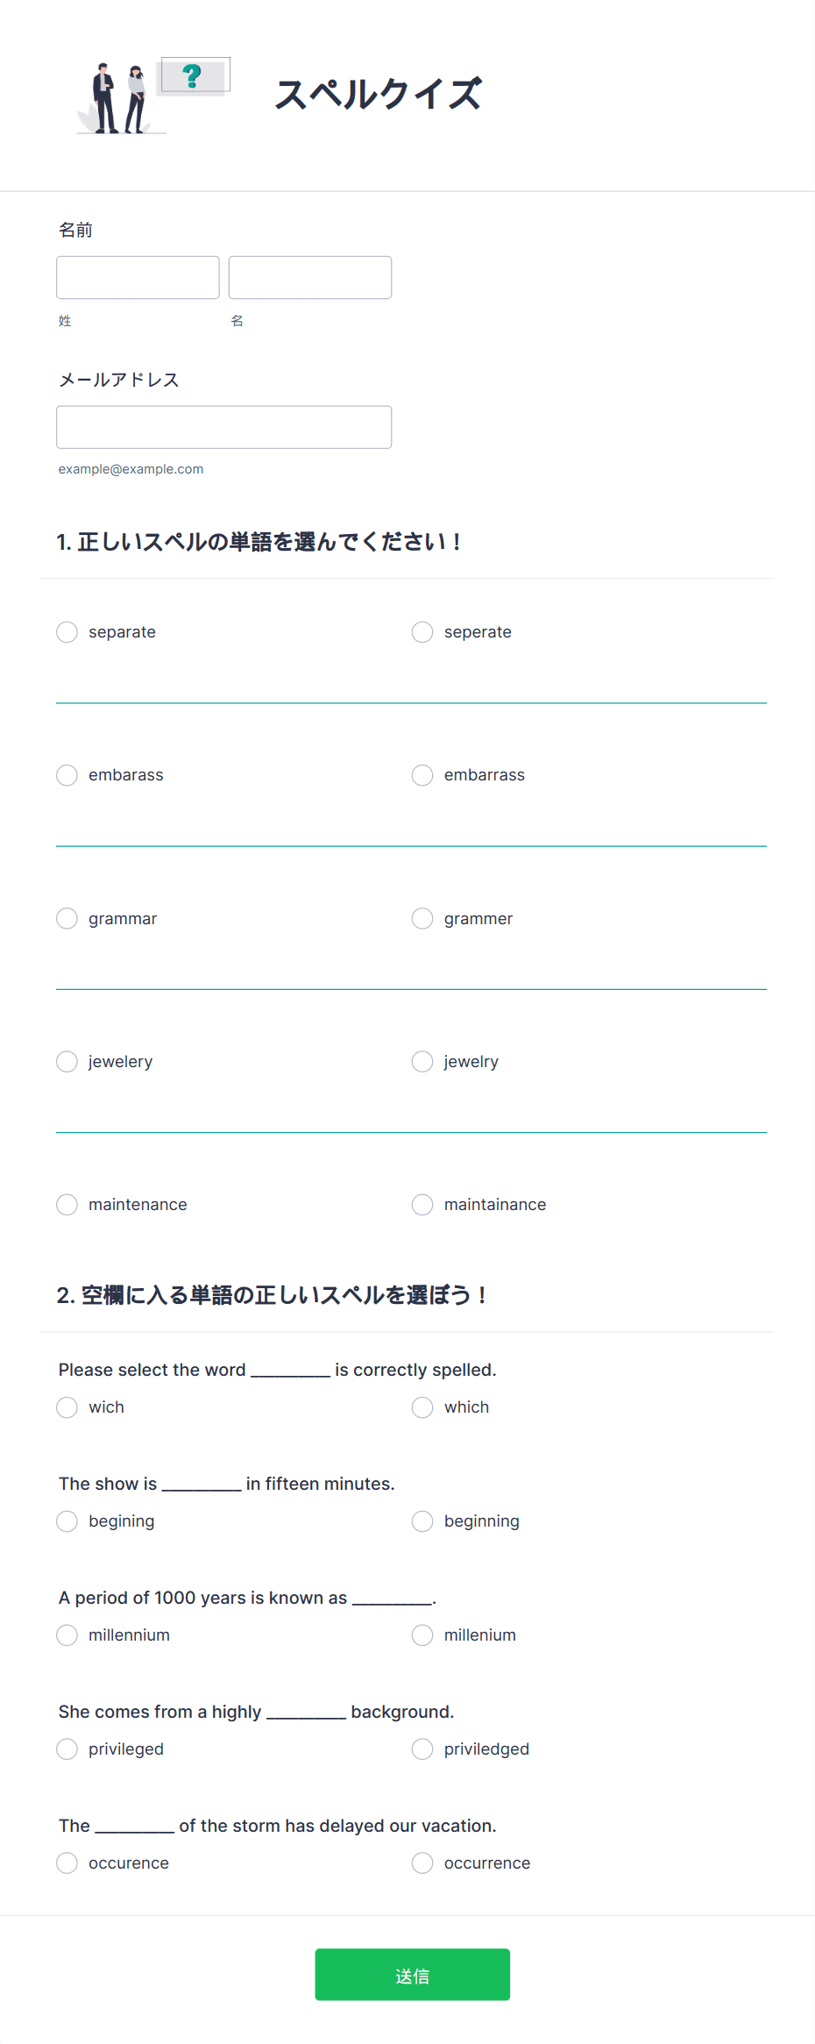
Task: Pick the 'millennium' radio button
Action: tap(67, 1635)
